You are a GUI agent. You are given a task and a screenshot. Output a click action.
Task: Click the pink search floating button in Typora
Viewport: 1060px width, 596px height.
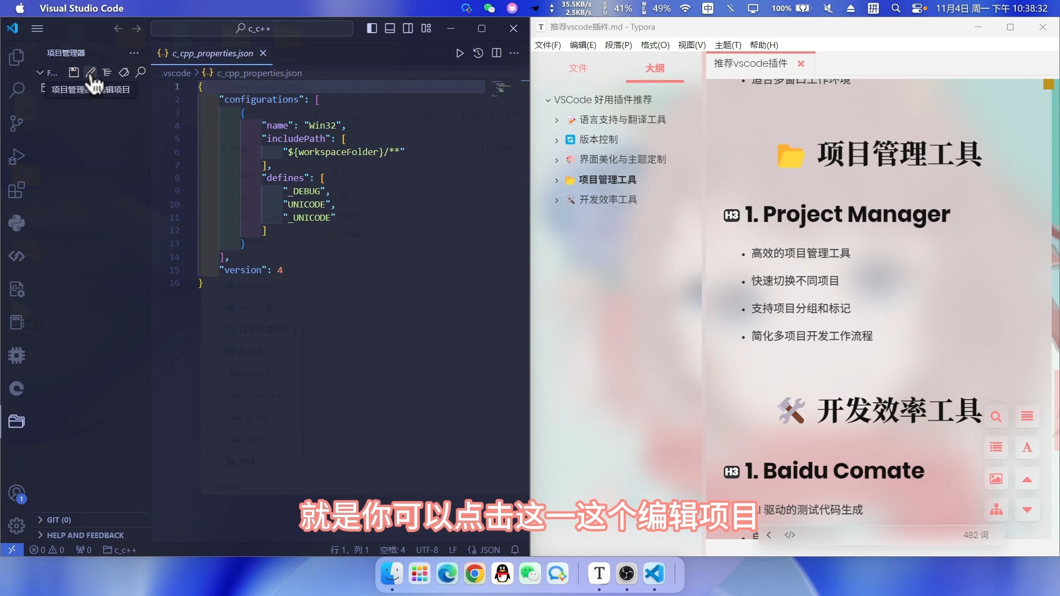click(x=996, y=417)
